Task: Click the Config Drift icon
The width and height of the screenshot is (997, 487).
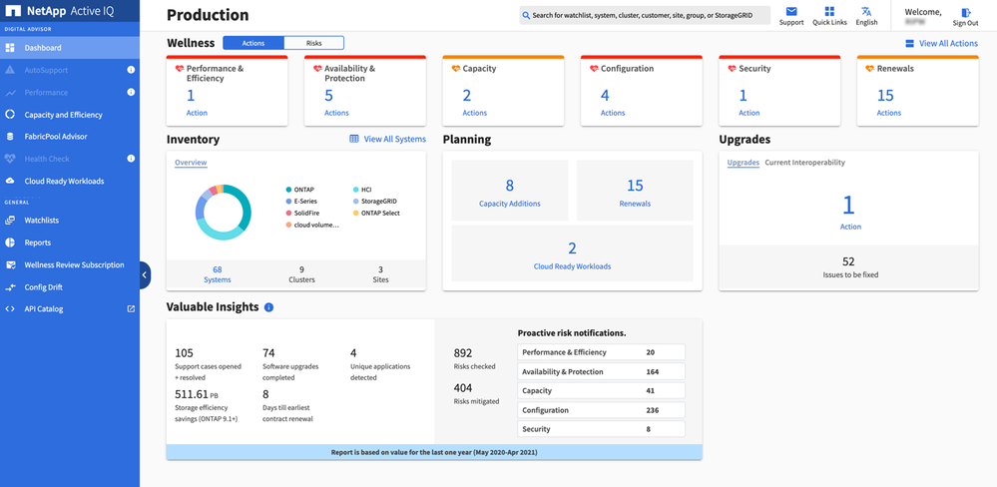Action: click(x=10, y=287)
